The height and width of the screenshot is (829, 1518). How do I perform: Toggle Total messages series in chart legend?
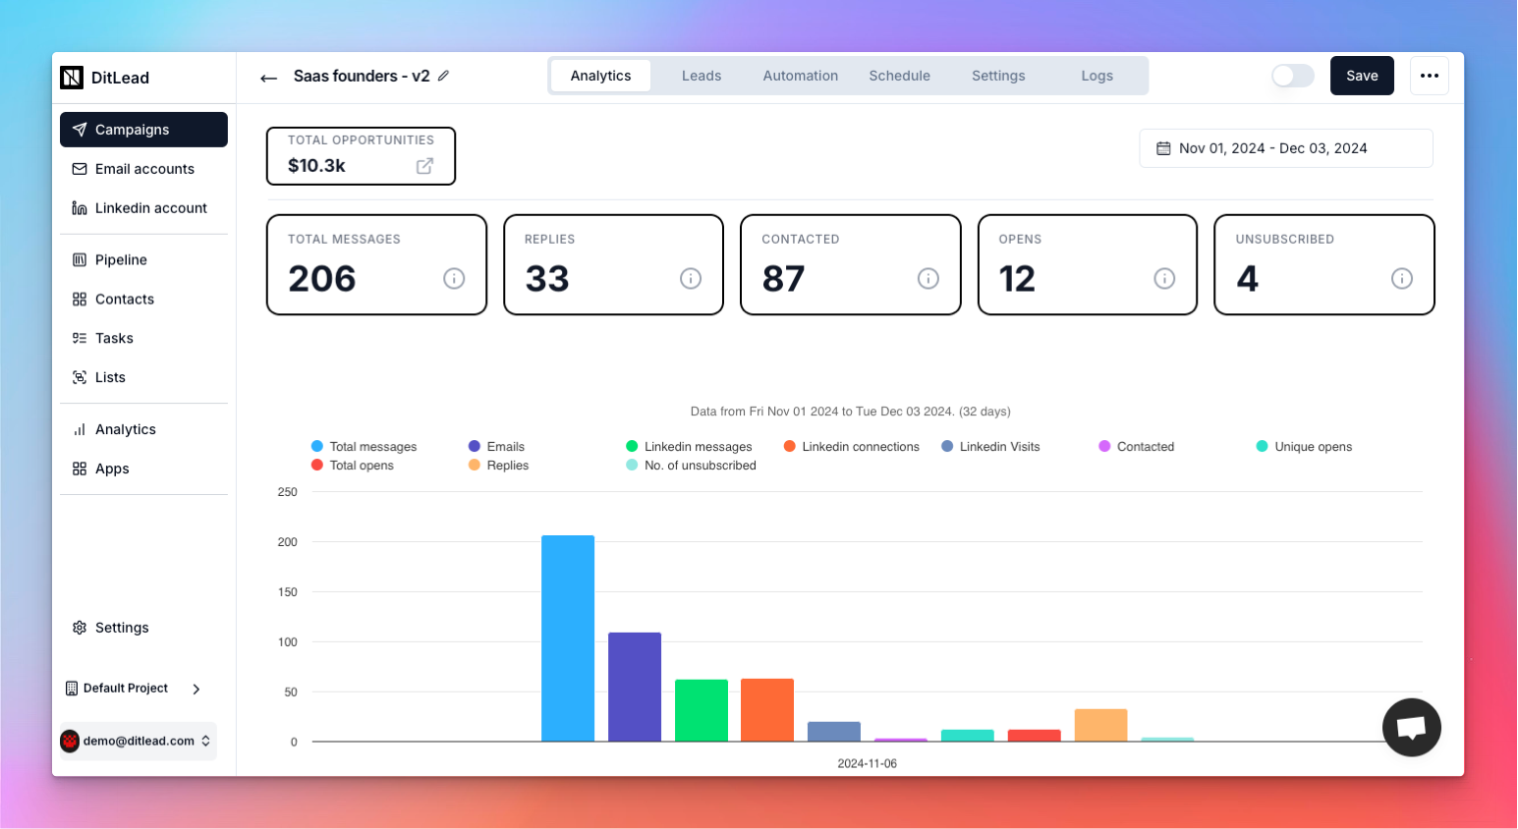365,447
